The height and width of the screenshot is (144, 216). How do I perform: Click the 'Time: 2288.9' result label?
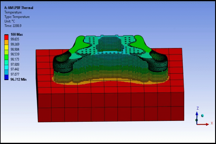tap(13, 26)
